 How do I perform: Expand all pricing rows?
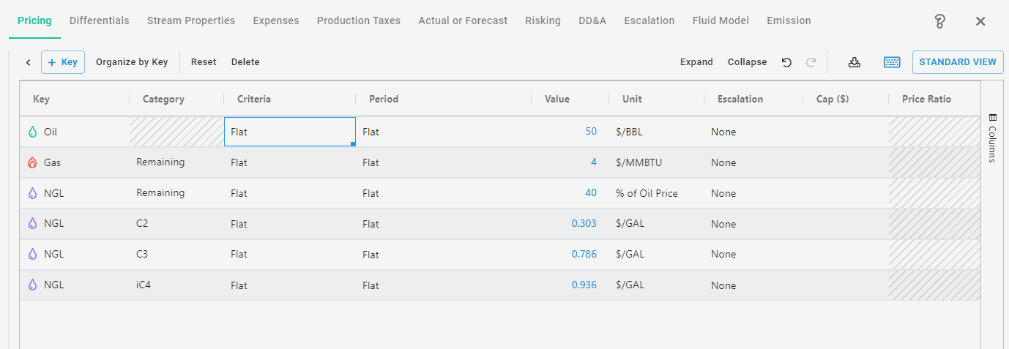pos(696,62)
